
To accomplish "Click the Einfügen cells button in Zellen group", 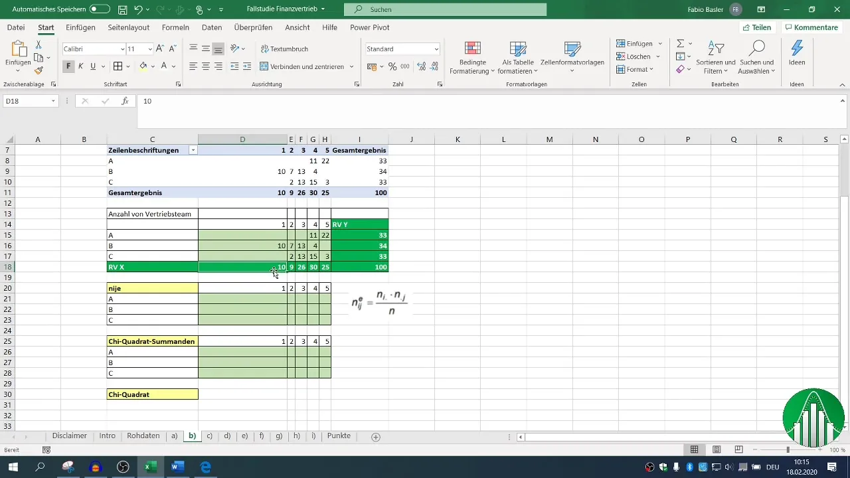I will [634, 44].
